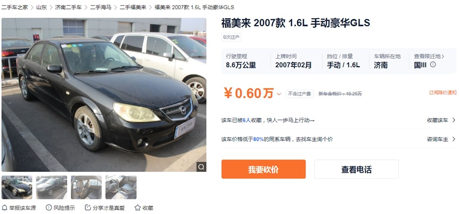Image resolution: width=459 pixels, height=214 pixels.
Task: Expand the price dropdown arrow beside 0.60万
Action: click(x=279, y=94)
